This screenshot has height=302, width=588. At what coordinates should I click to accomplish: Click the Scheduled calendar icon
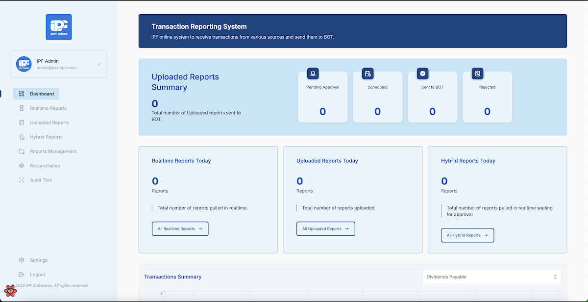click(368, 74)
